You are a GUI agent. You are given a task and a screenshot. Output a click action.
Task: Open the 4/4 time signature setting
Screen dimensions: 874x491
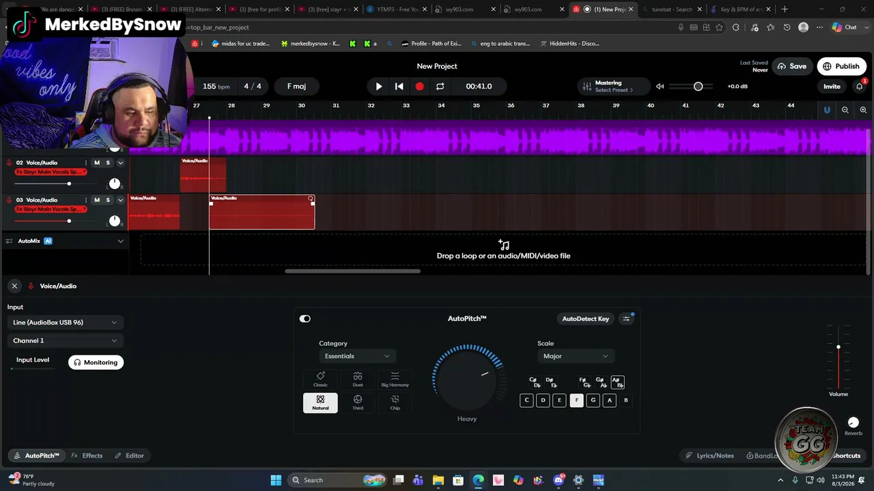coord(253,87)
